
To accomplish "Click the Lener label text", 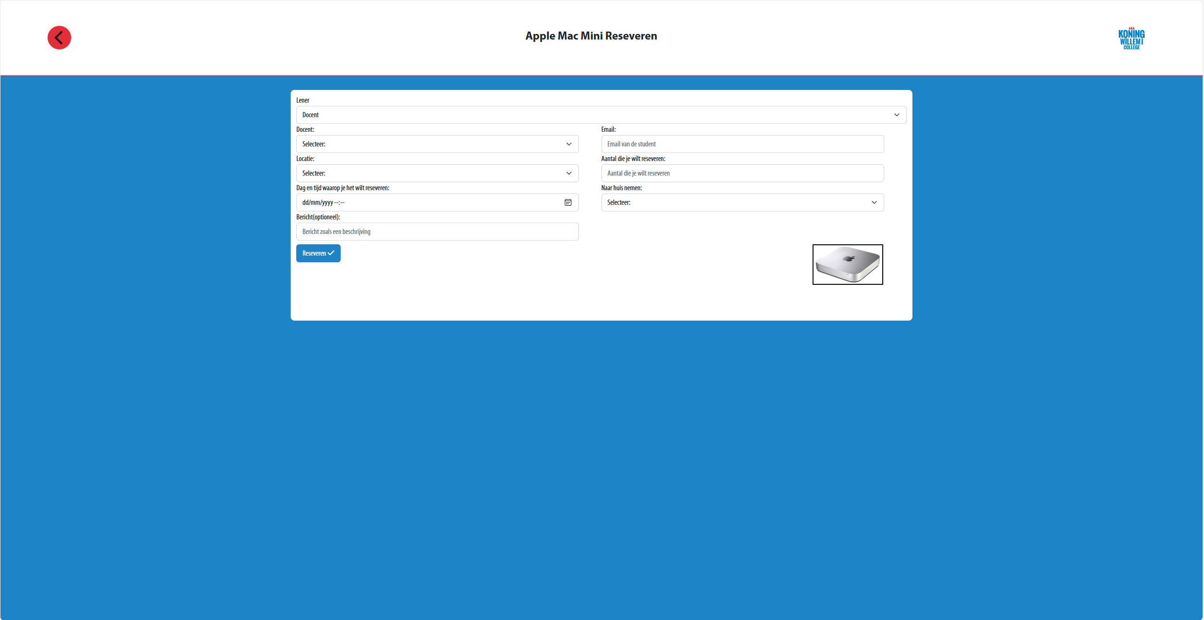I will coord(302,100).
